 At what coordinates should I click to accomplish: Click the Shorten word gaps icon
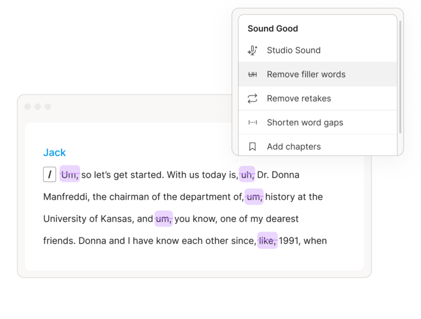coord(252,122)
